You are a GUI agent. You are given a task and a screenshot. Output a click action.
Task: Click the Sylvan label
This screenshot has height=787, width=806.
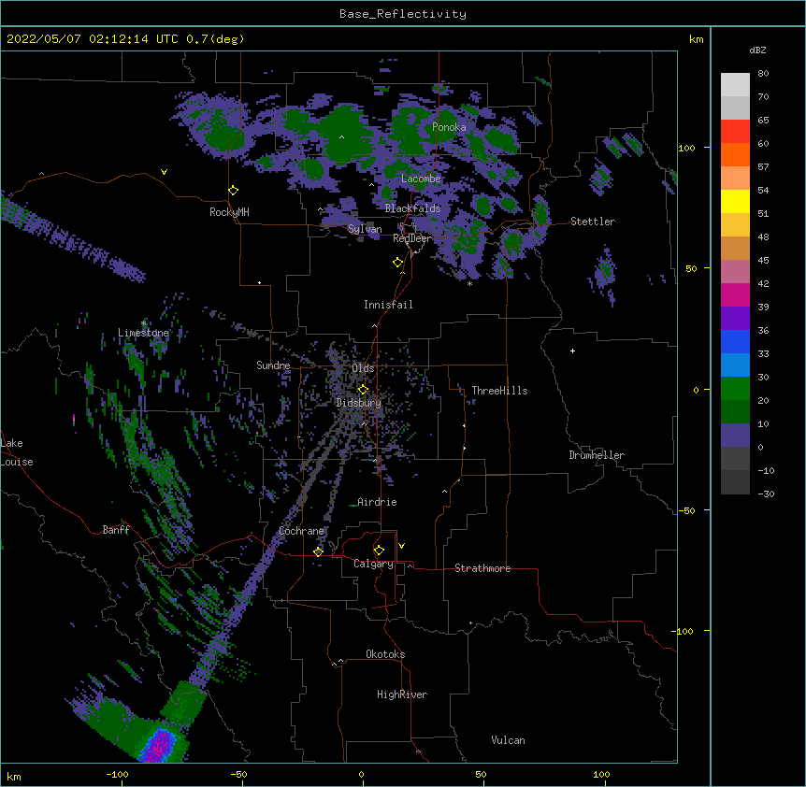365,229
